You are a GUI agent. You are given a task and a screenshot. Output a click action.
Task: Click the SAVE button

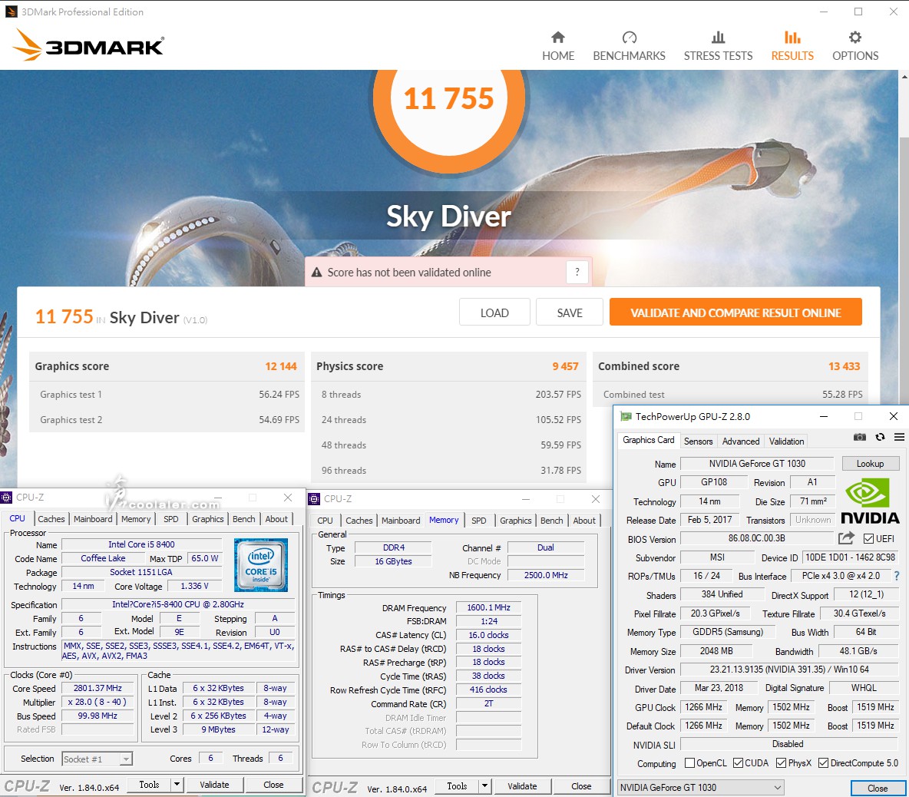click(x=570, y=313)
